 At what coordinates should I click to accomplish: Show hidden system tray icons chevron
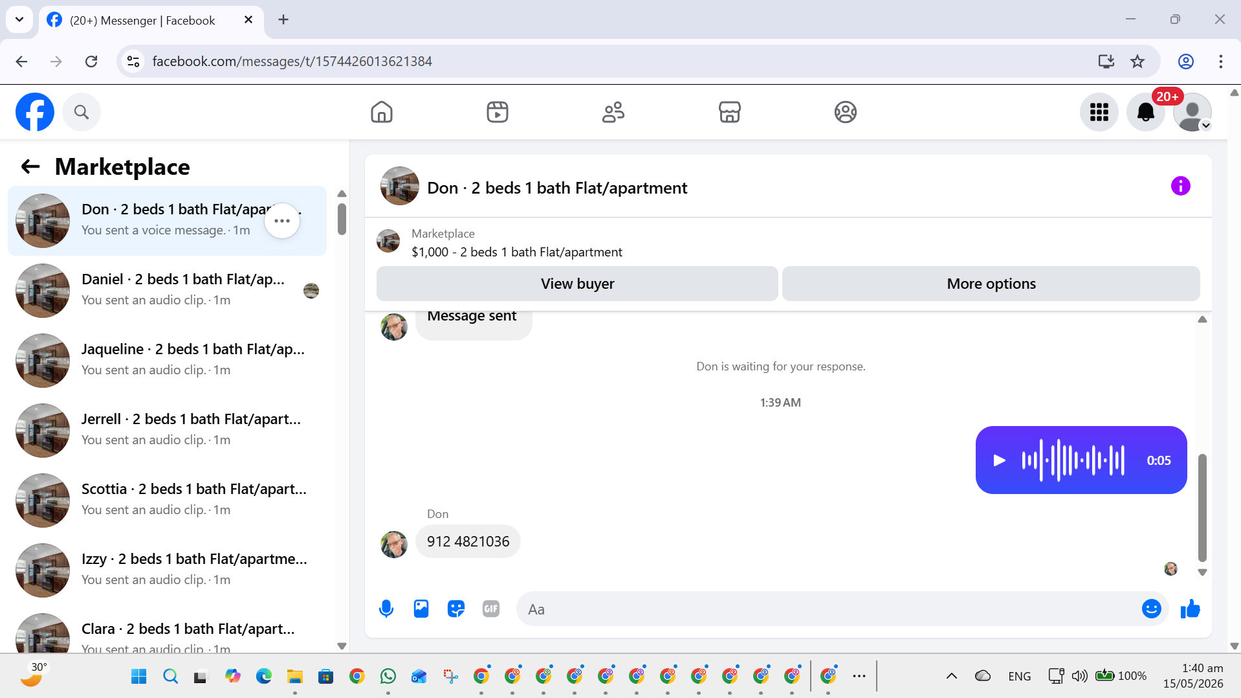pos(951,676)
